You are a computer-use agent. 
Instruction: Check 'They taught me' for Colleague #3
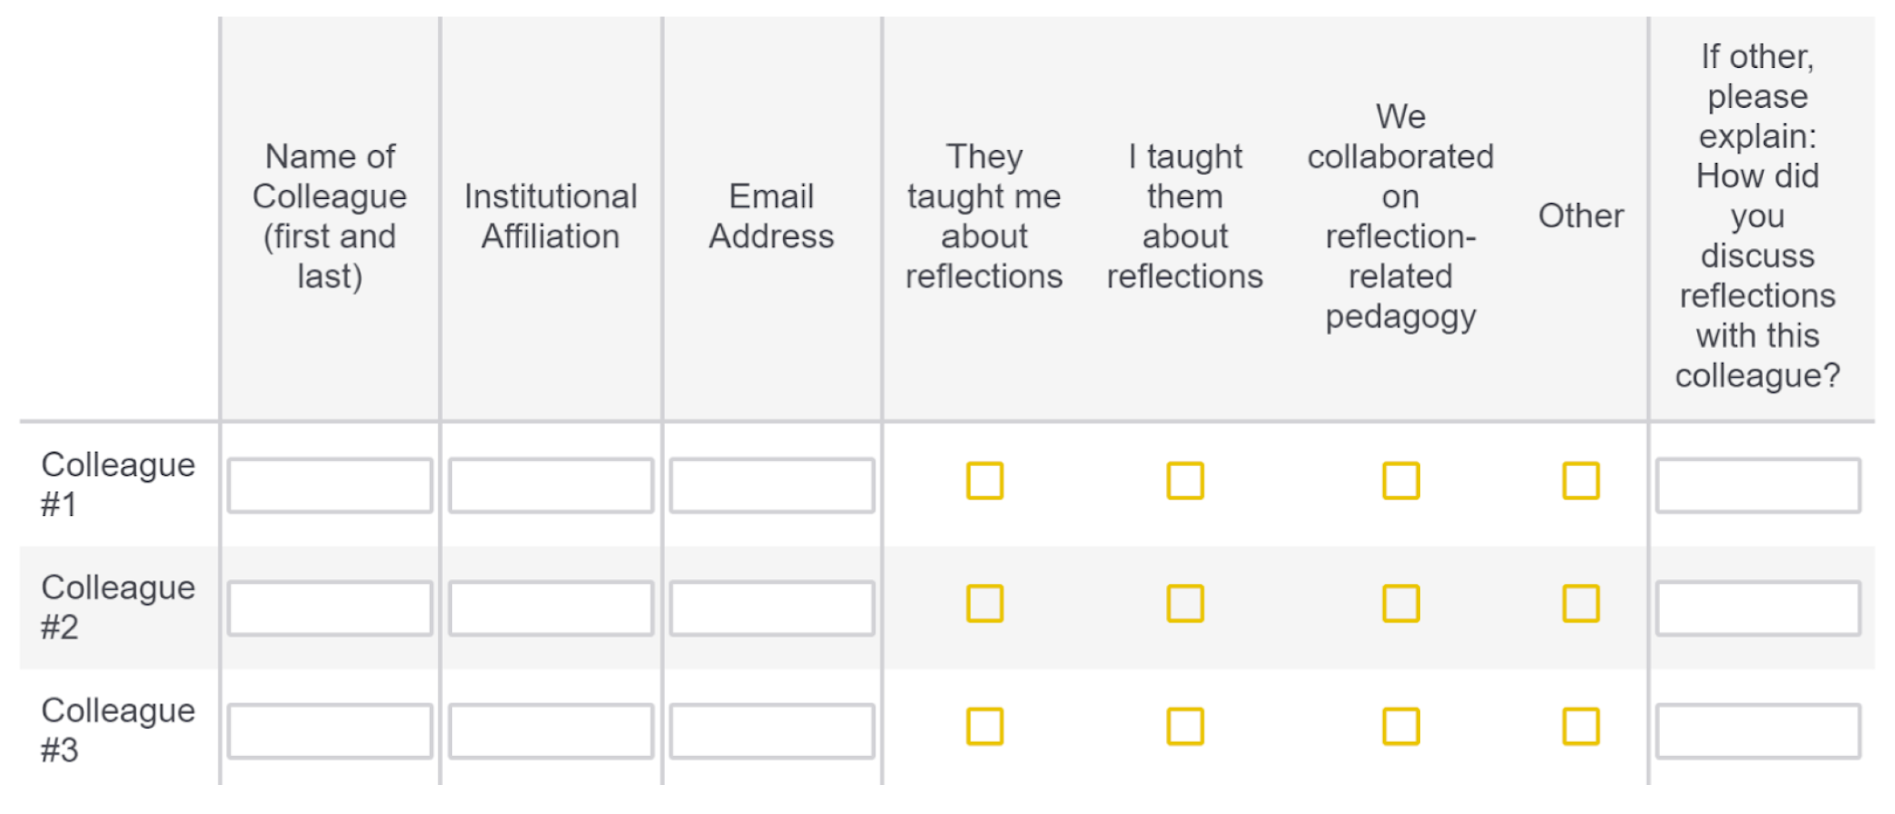[x=984, y=727]
